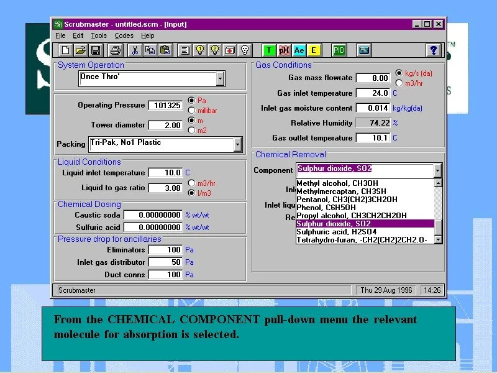This screenshot has height=373, width=497.
Task: Select Pentanol from component list
Action: 365,199
